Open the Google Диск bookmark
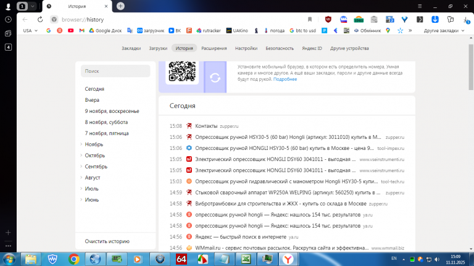 tap(105, 30)
